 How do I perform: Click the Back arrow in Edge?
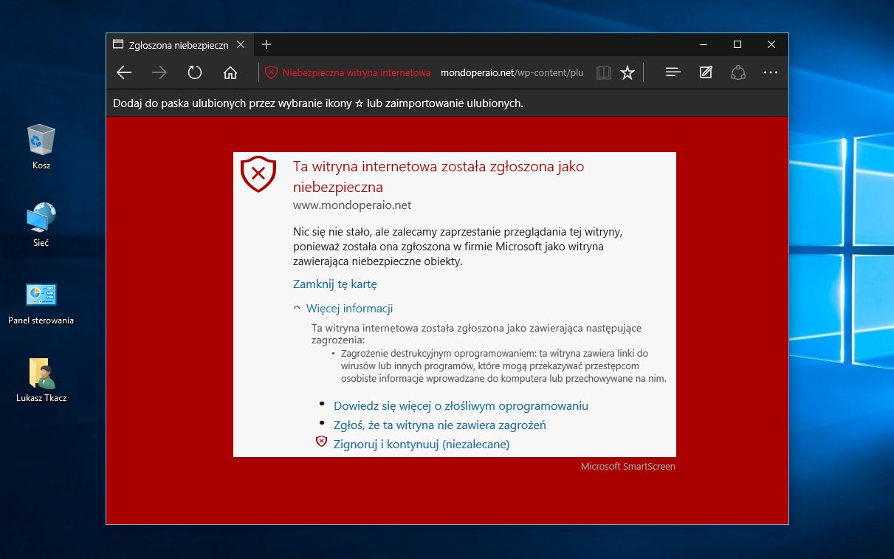tap(124, 72)
